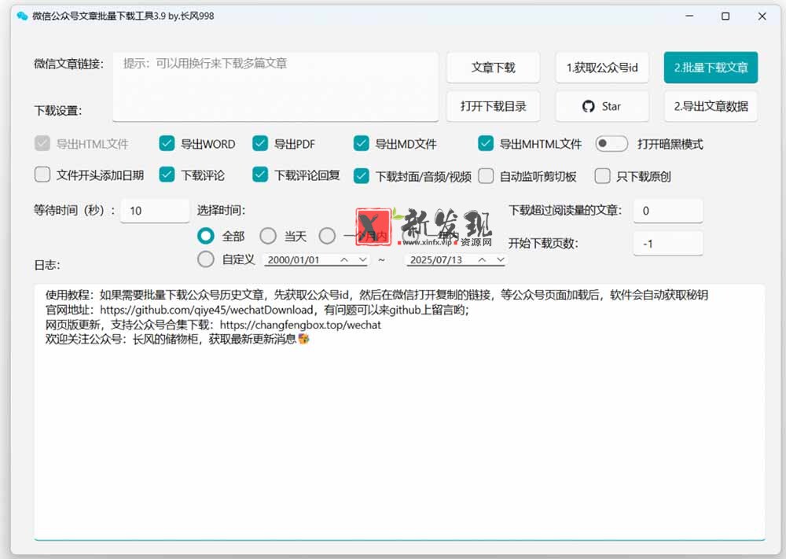Image resolution: width=786 pixels, height=559 pixels.
Task: Click up arrow on 2000/01/01 date
Action: 344,259
